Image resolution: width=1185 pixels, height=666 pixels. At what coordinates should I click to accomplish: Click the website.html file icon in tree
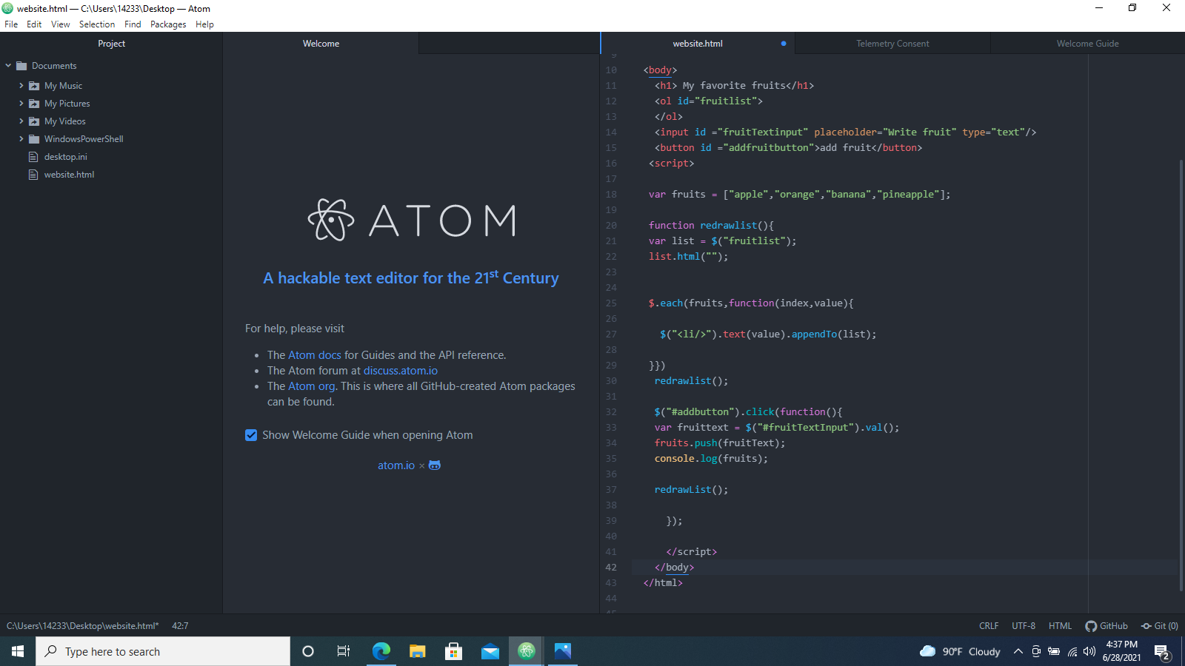pyautogui.click(x=33, y=175)
